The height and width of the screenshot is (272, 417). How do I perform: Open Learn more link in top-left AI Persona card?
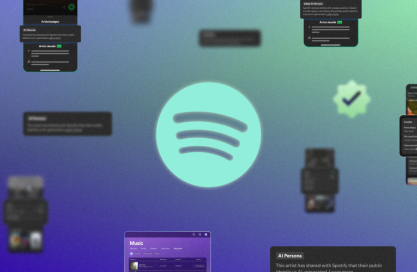55,38
